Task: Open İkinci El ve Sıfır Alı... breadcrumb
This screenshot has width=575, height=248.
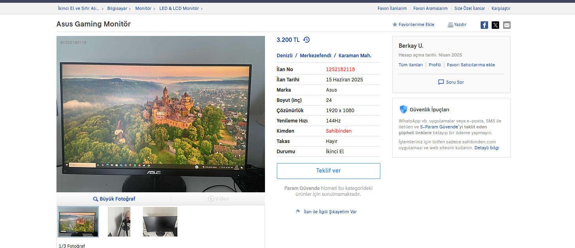Action: 79,8
